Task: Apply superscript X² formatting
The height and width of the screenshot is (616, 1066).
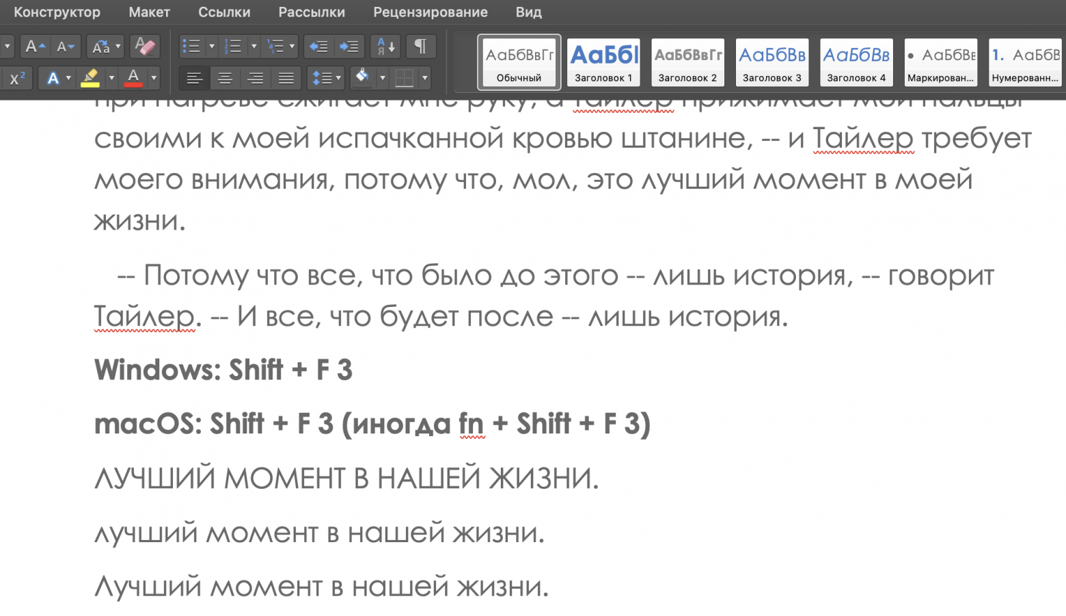Action: (x=16, y=78)
